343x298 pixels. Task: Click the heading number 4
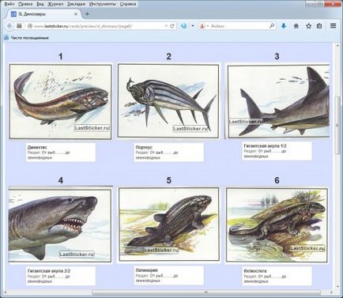(x=61, y=180)
